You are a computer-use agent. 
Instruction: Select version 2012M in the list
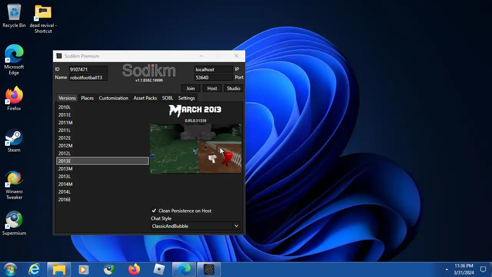103,146
